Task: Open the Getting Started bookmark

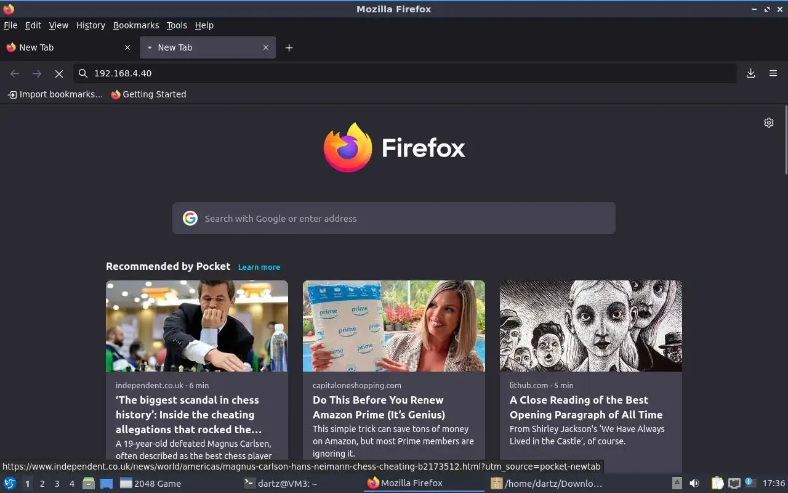Action: click(x=148, y=94)
